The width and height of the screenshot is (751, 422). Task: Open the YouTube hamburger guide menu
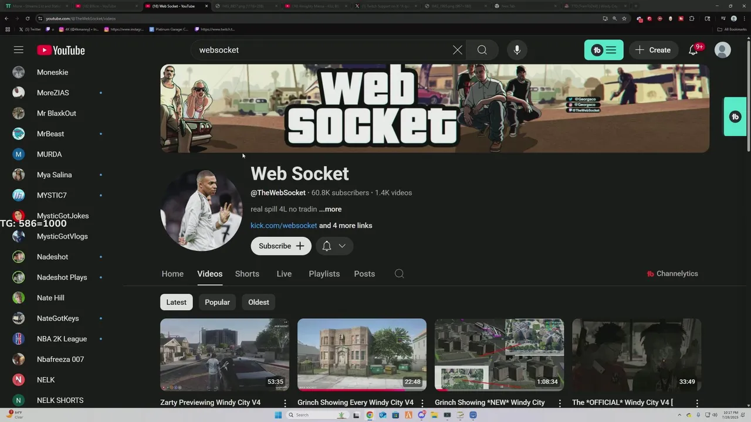tap(19, 50)
